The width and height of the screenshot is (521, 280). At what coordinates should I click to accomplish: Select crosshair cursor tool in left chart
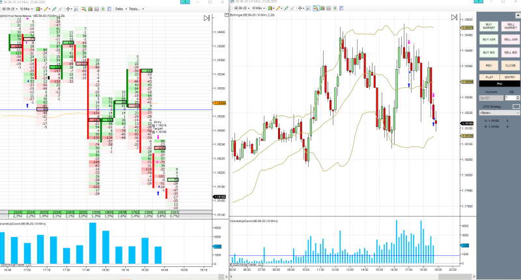(69, 9)
